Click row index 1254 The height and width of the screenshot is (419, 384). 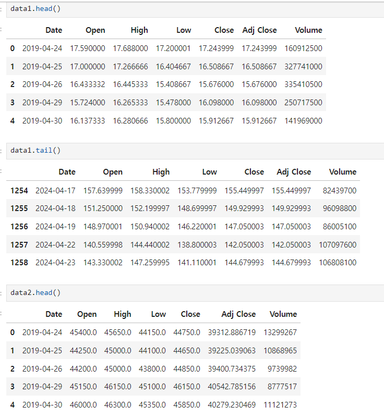point(19,191)
